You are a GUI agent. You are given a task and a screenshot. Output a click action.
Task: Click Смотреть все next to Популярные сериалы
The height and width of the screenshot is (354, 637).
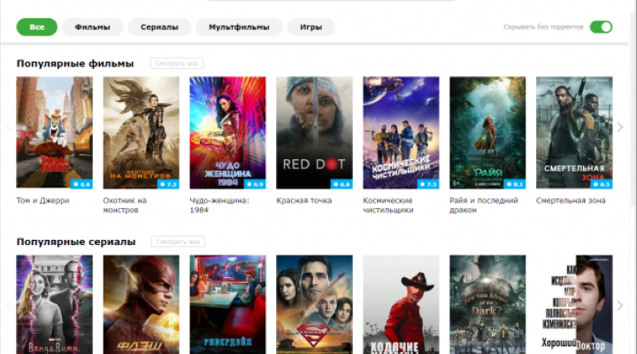coord(178,242)
